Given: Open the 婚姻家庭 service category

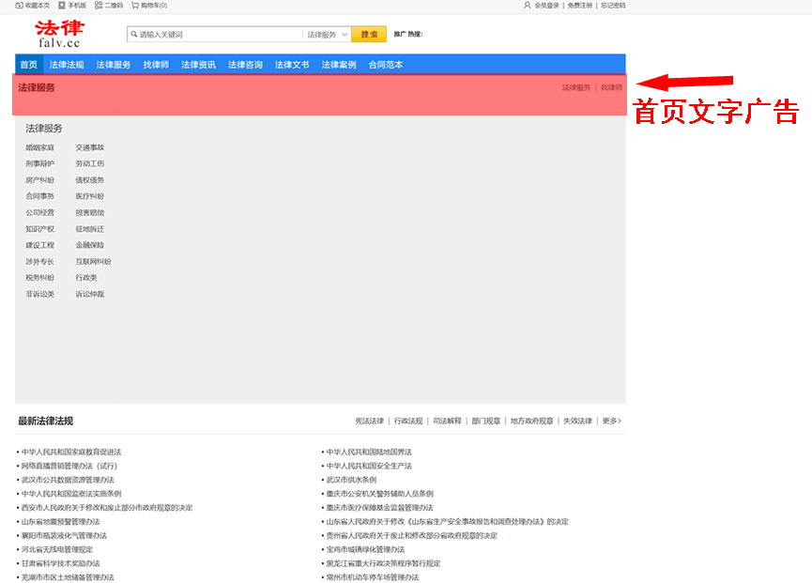Looking at the screenshot, I should tap(39, 147).
